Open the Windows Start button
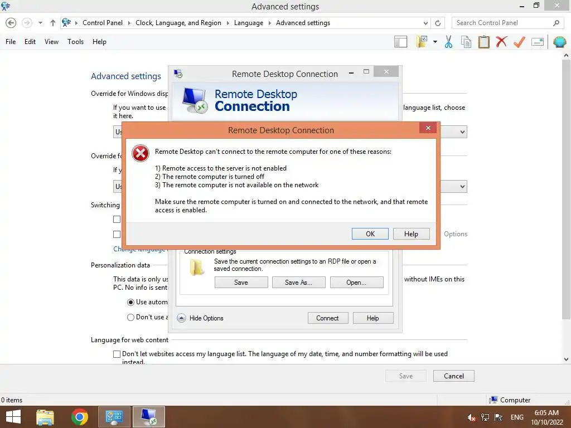 point(13,417)
